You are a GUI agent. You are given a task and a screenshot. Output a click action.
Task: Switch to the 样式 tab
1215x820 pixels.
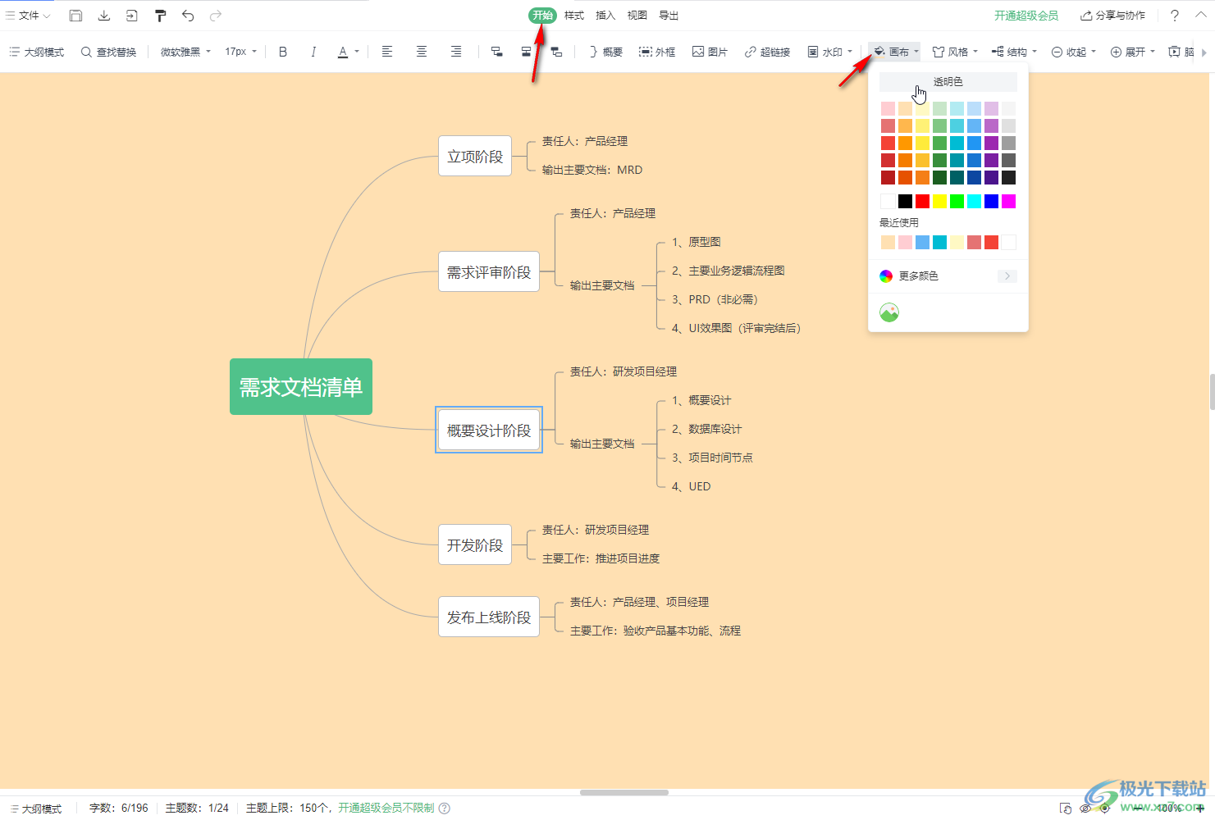[x=574, y=16]
